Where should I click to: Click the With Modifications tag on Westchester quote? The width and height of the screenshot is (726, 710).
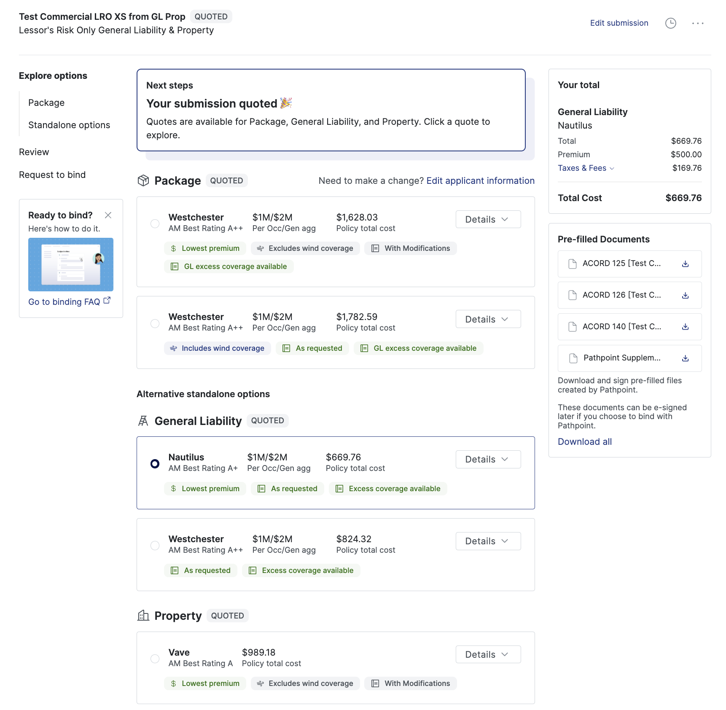point(411,248)
